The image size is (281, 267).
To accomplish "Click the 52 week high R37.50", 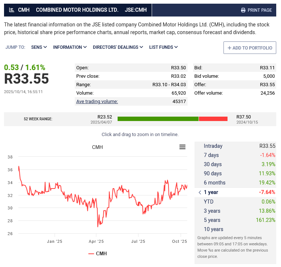I will (244, 117).
